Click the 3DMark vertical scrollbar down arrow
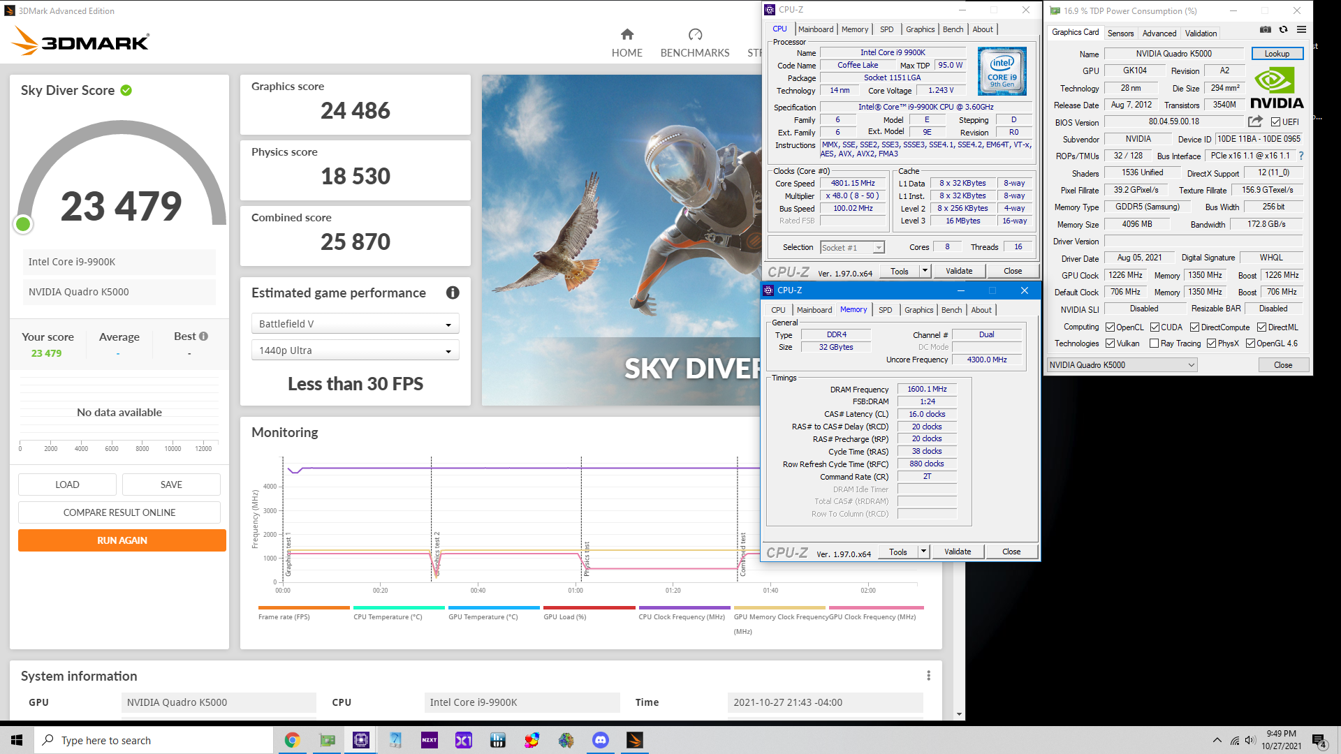Screen dimensions: 1341x754 (959, 714)
